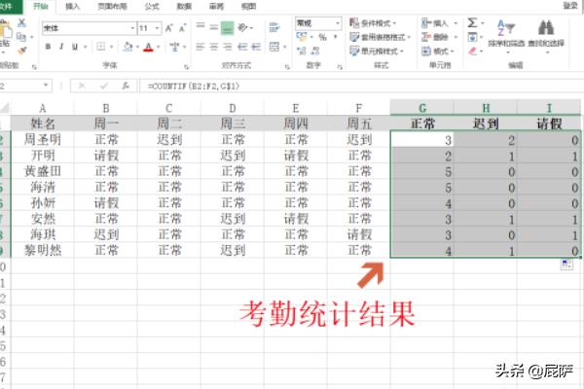584x389 pixels.
Task: Toggle Underline formatting
Action: [x=74, y=46]
